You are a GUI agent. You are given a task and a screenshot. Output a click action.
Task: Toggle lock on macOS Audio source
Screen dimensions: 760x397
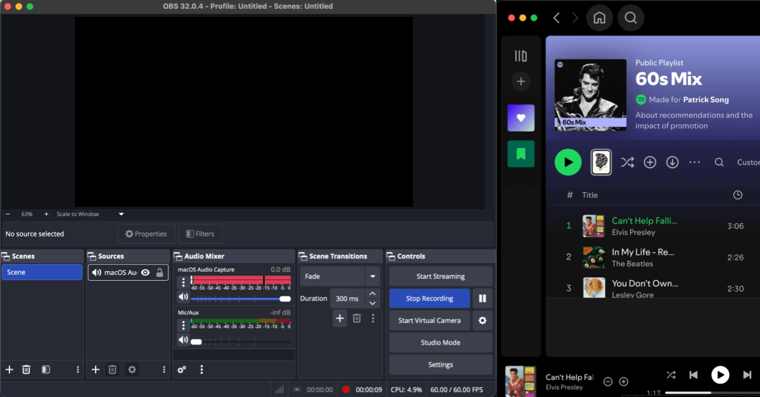coord(160,272)
